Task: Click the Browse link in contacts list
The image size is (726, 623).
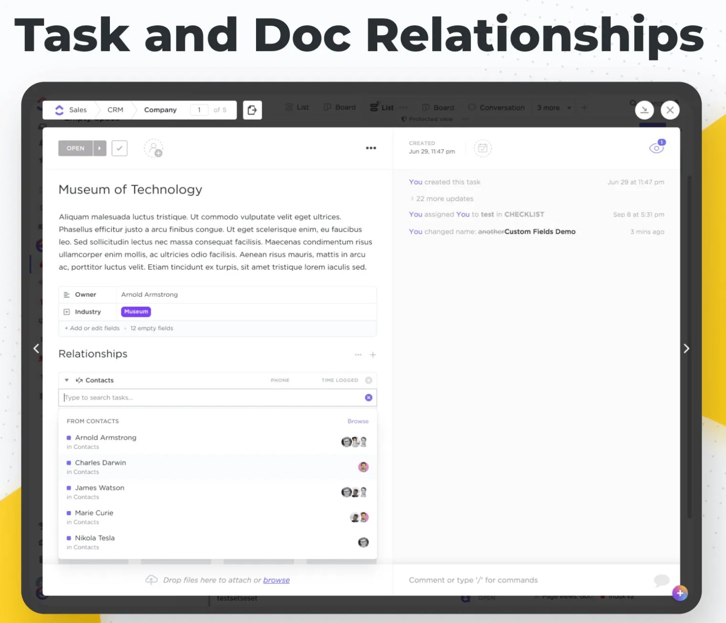Action: 358,421
